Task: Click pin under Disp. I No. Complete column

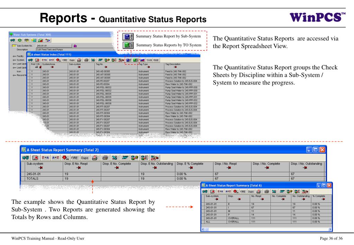Action: (x=267, y=167)
